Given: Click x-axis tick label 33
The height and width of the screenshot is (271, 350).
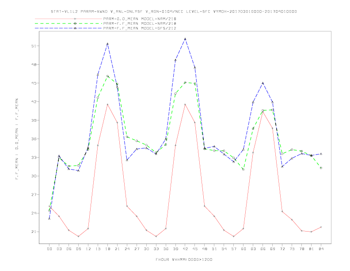Looking at the screenshot, I should 156,249.
